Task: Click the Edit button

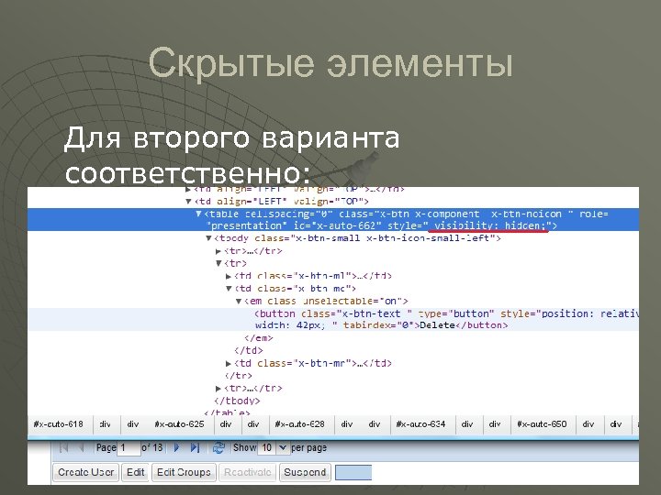Action: [x=135, y=472]
